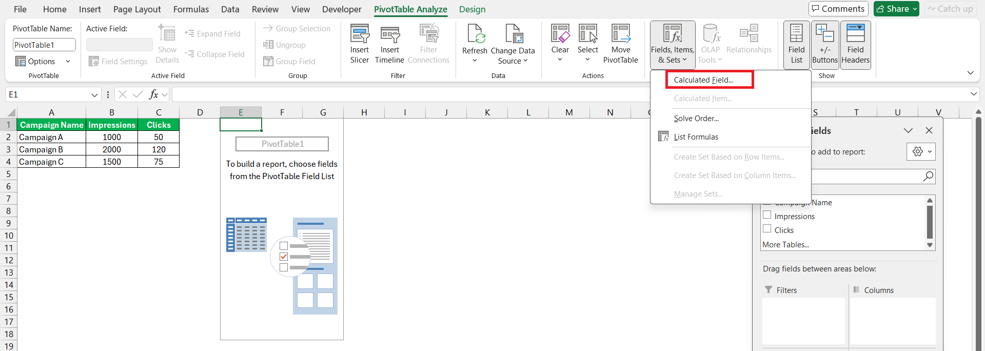The image size is (985, 351).
Task: Click the PivotTable1 placeholder box
Action: pos(282,144)
